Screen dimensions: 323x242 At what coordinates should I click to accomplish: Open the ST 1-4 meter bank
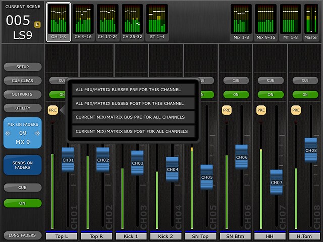click(x=156, y=22)
